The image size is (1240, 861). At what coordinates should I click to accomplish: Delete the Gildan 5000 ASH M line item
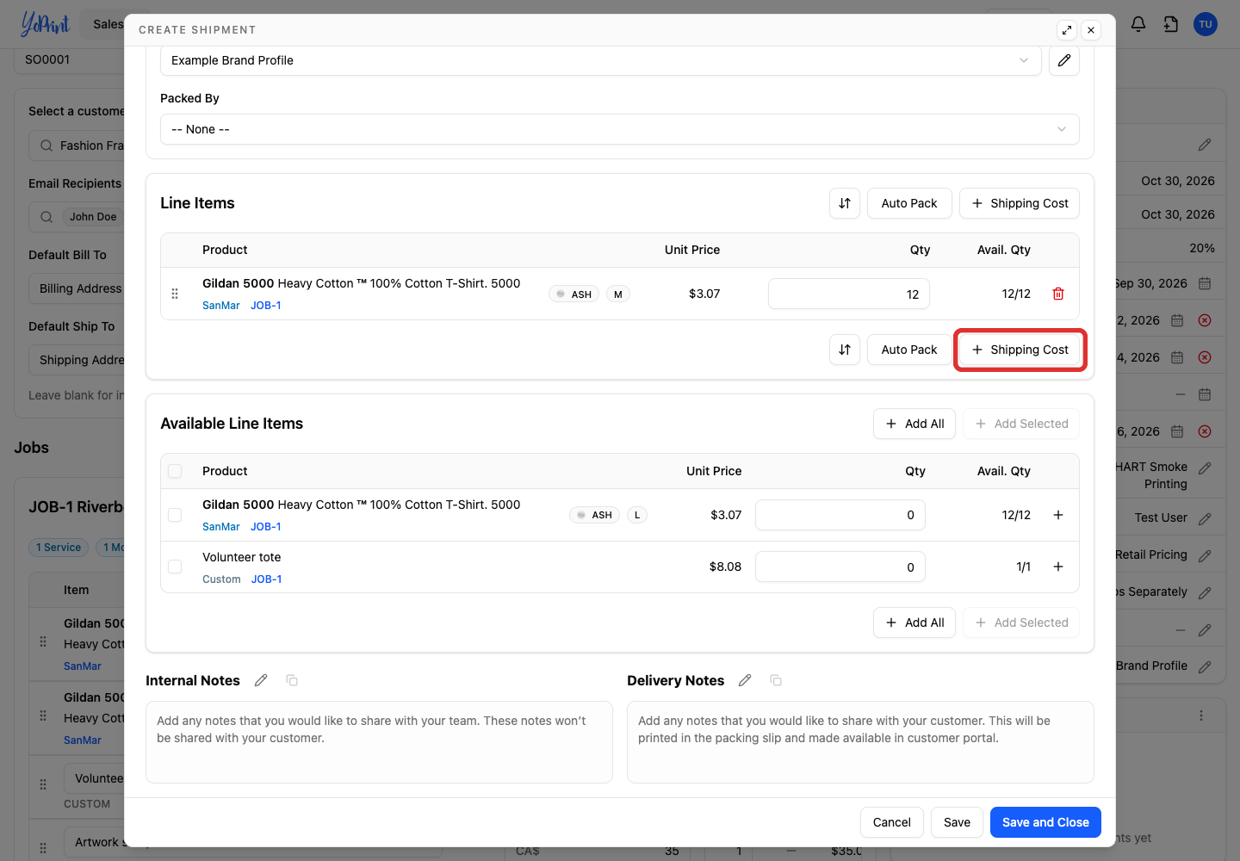(1058, 294)
